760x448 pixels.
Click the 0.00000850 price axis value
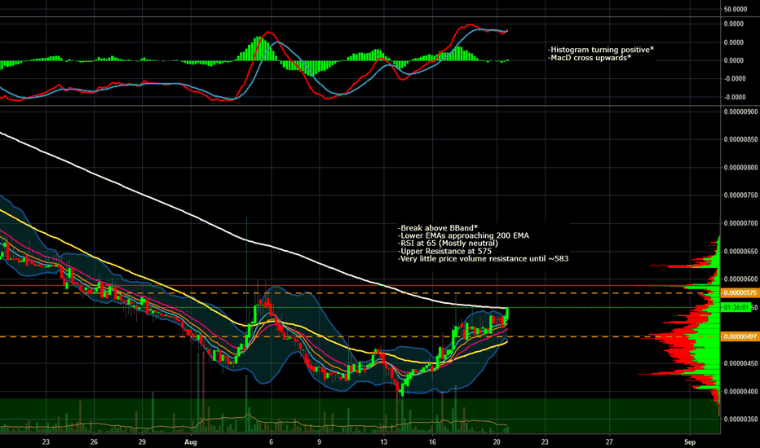pyautogui.click(x=740, y=139)
